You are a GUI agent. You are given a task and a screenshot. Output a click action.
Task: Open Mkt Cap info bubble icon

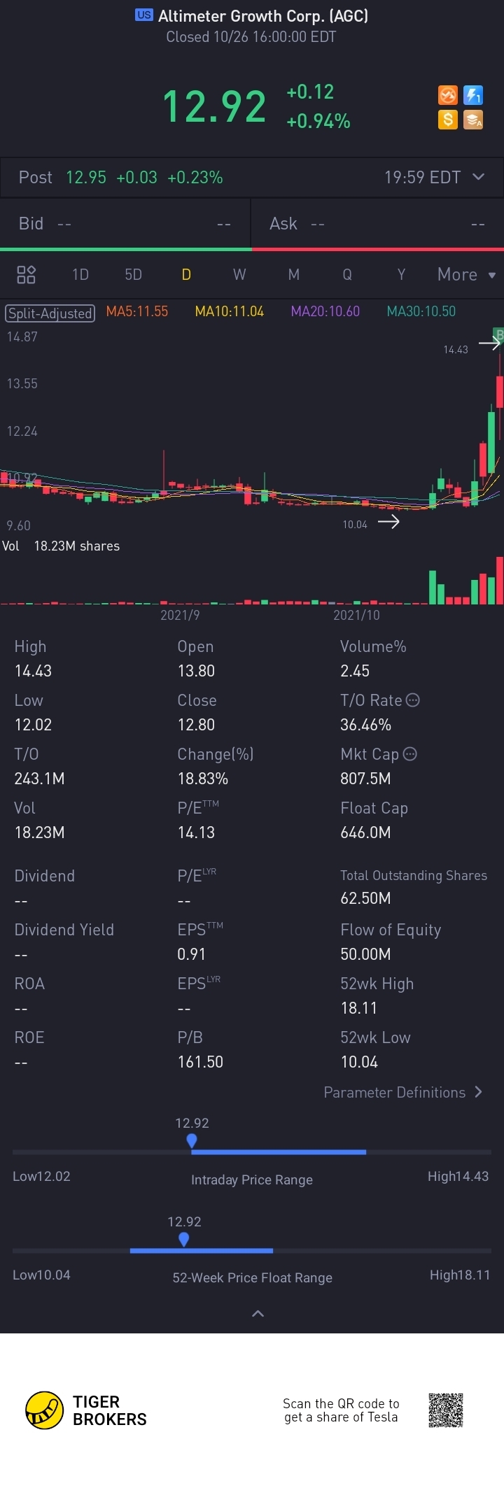[x=410, y=754]
